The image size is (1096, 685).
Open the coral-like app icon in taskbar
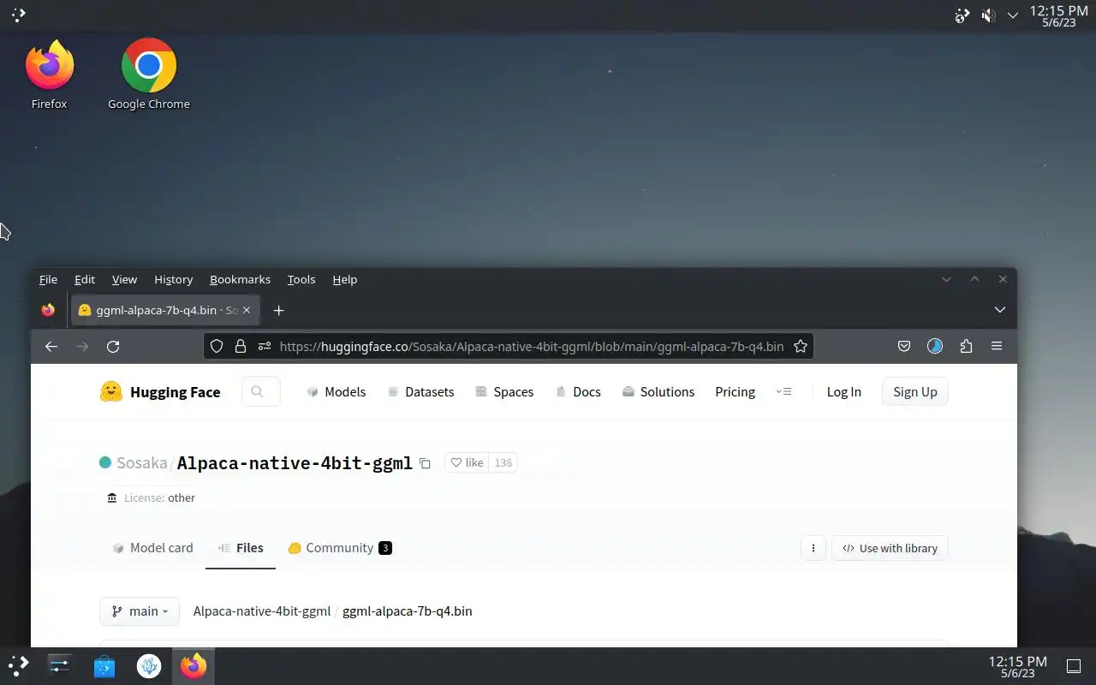coord(149,665)
